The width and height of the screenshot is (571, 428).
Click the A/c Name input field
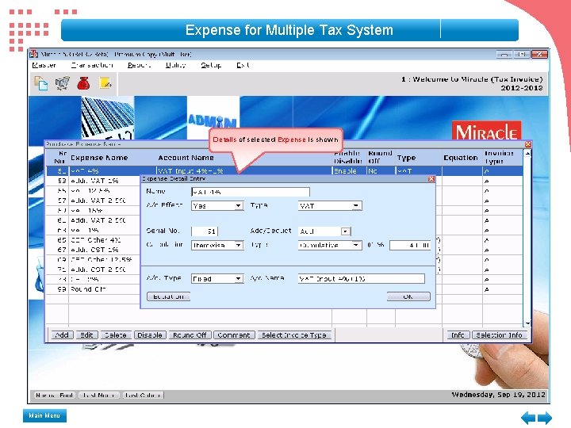coord(362,279)
